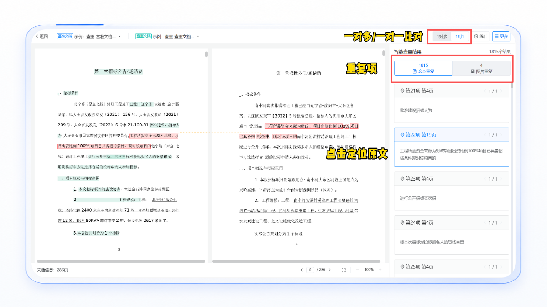The width and height of the screenshot is (547, 307).
Task: Click result text 批准建设招标人为
Action: click(x=416, y=111)
